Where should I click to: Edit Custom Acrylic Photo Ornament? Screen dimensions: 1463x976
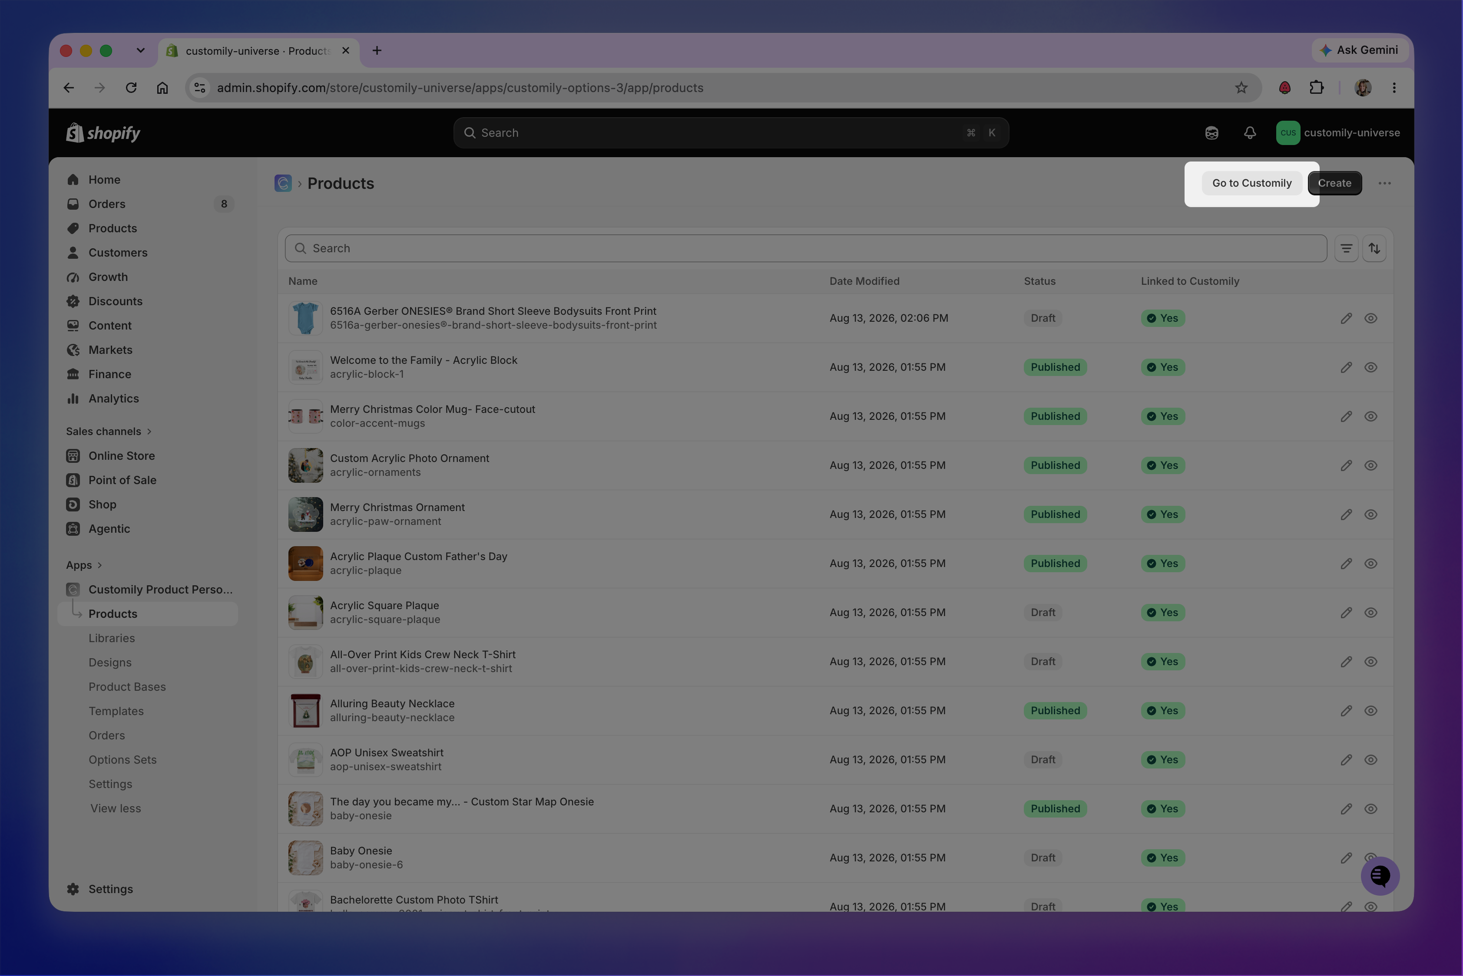(x=1346, y=465)
